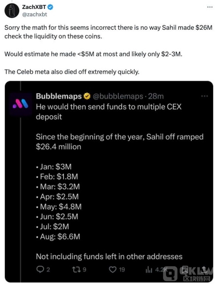The image size is (217, 284).
Task: Click the Bubblemaps display name
Action: point(59,96)
